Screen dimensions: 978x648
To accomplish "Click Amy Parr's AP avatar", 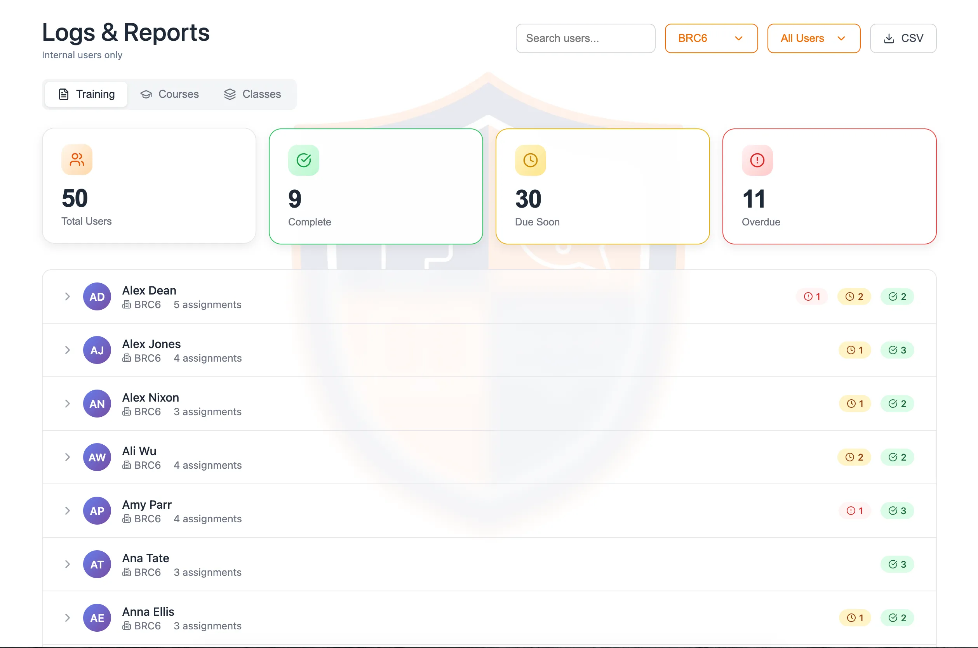I will (x=97, y=511).
